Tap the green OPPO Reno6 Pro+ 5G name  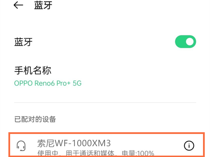click(x=48, y=83)
